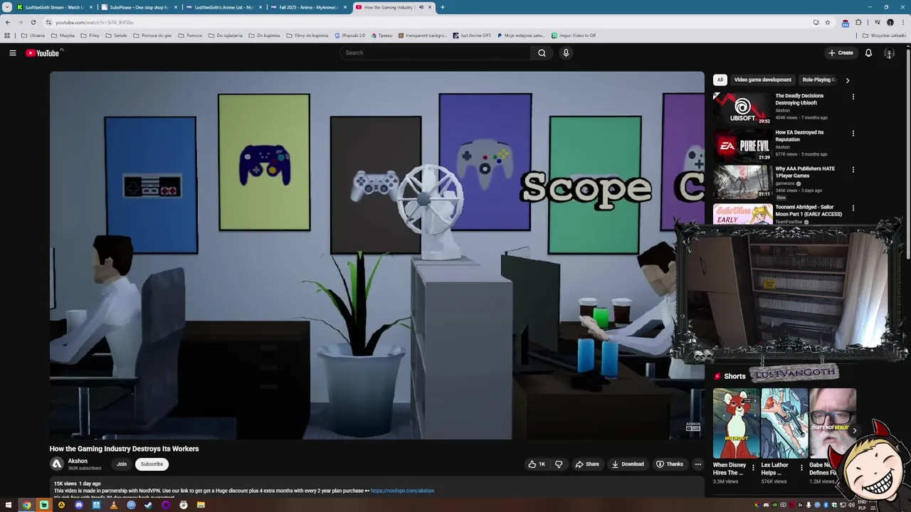Go to the YouTube home logo
911x512 pixels.
(44, 53)
